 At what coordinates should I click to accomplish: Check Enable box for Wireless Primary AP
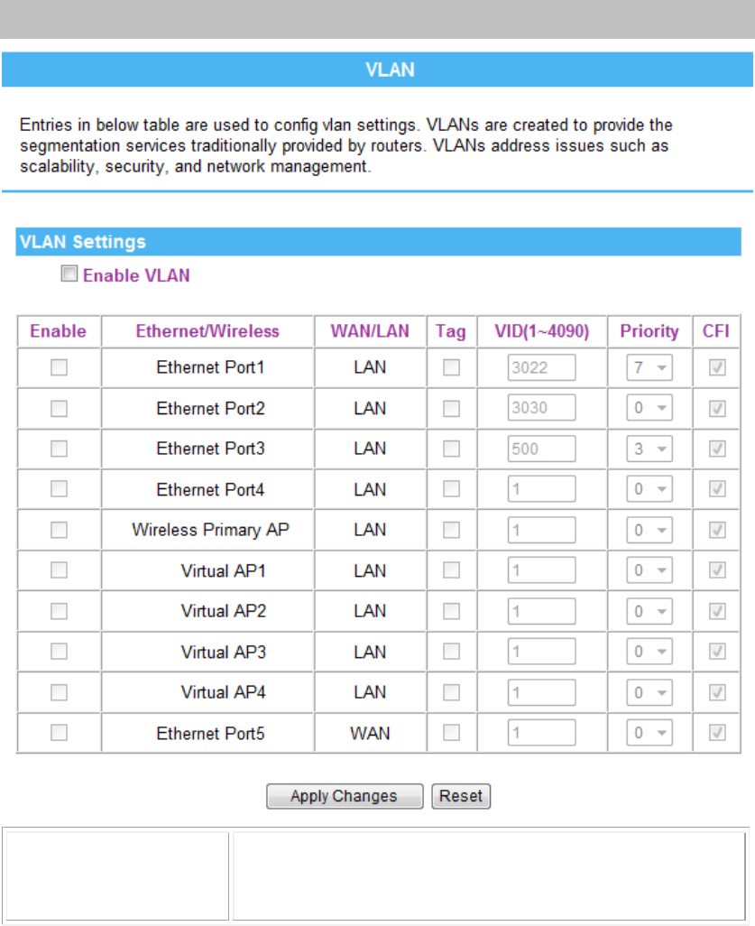tap(59, 530)
